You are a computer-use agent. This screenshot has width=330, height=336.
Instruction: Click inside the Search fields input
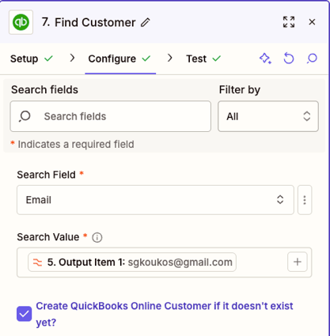[x=111, y=116]
